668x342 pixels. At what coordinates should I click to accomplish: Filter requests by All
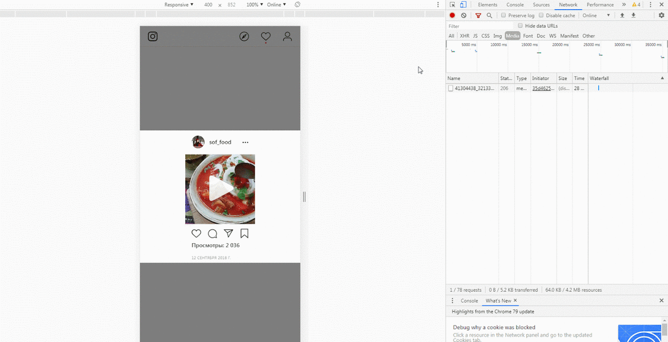click(451, 36)
